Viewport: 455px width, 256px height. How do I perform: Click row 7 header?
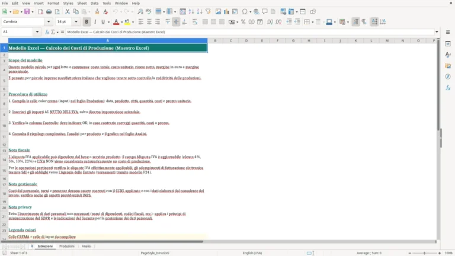4,95
